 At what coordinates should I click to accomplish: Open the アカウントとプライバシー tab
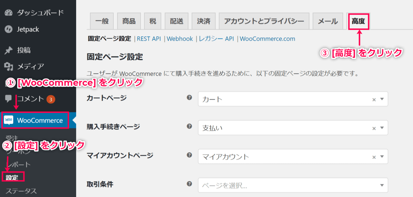(264, 21)
